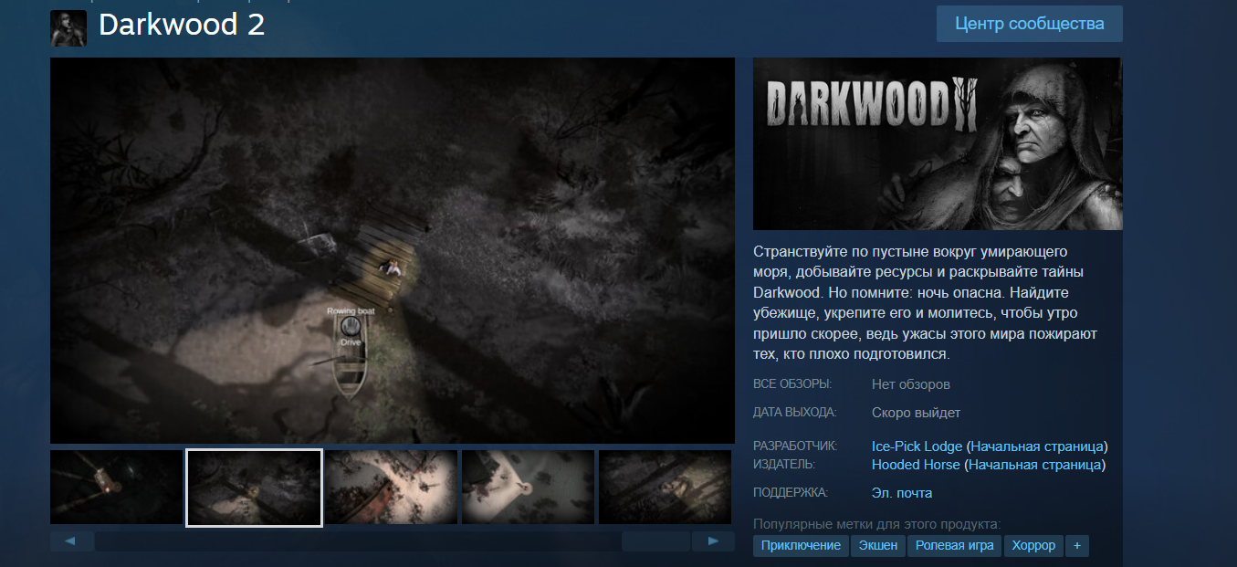Click the ИЗДАТЕЛЬ: label
Screen dimensions: 1237x567
pyautogui.click(x=784, y=465)
